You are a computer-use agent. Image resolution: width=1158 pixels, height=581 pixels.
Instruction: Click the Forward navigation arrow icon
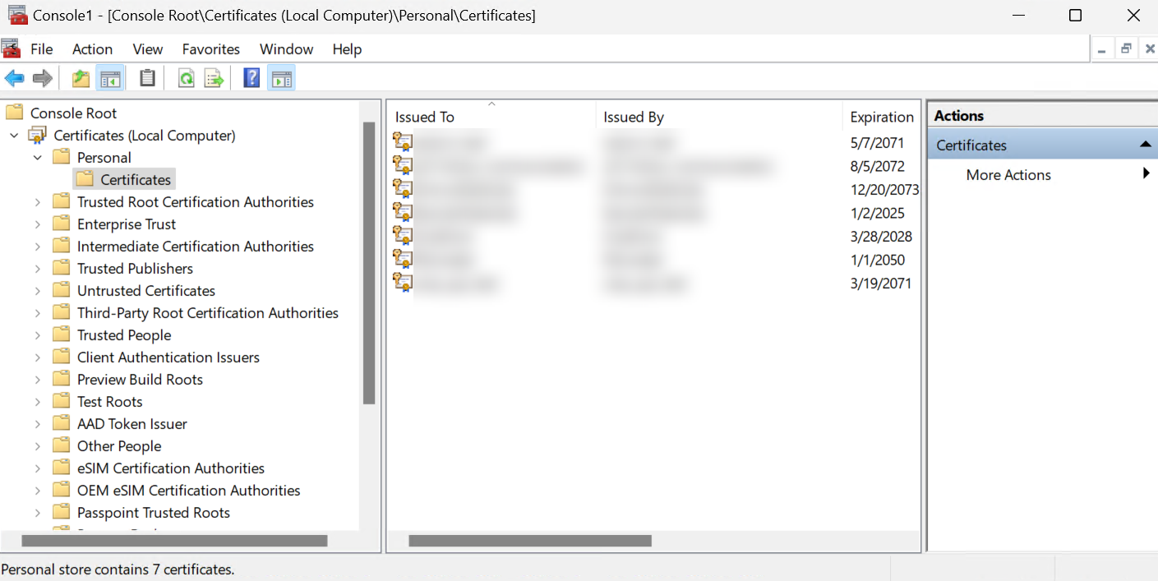click(39, 77)
